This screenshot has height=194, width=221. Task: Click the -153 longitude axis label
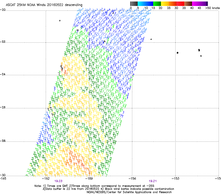coord(175,178)
